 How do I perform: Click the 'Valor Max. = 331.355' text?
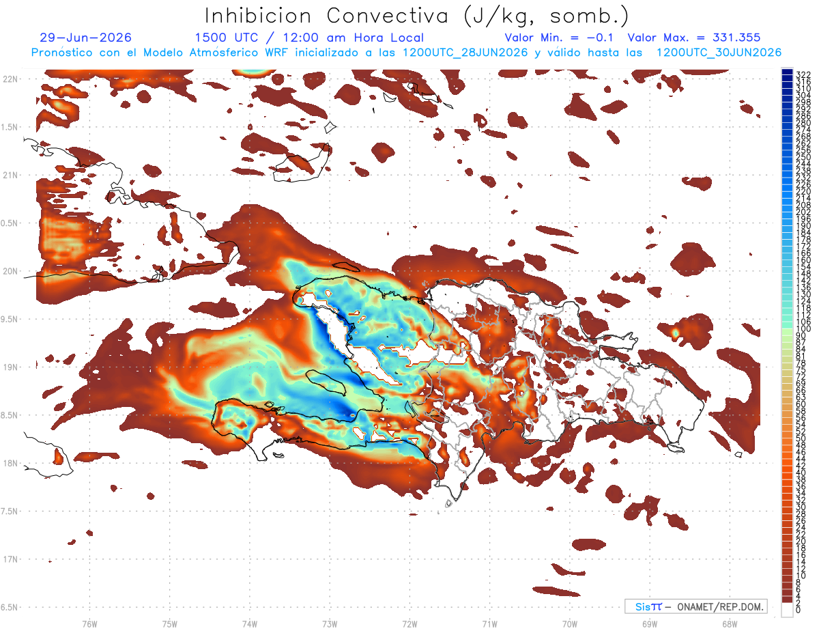(694, 38)
